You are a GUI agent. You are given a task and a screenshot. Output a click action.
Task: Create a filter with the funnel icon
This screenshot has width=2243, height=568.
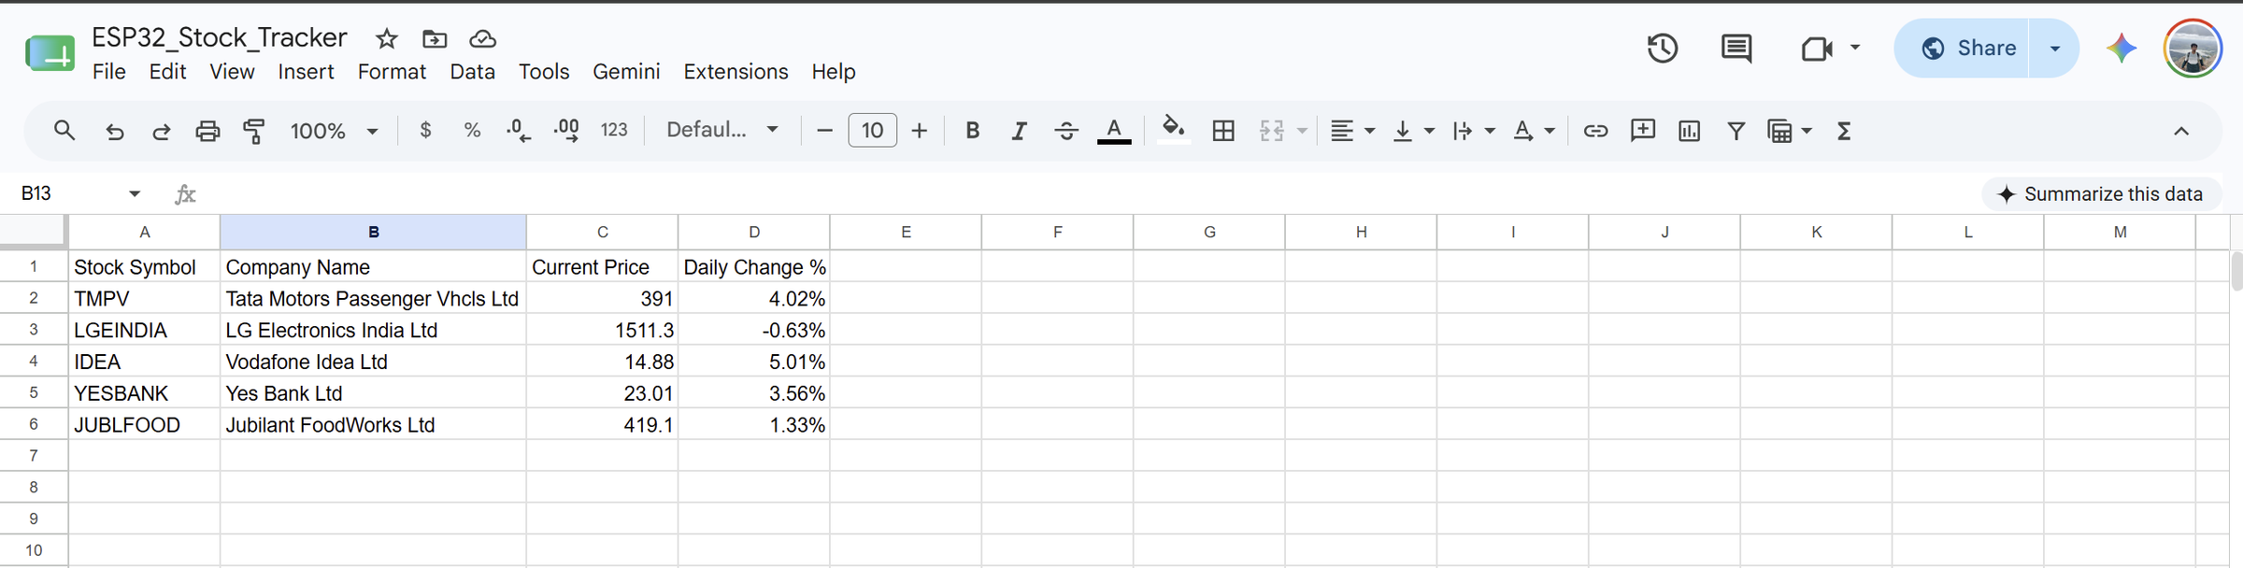click(1736, 131)
